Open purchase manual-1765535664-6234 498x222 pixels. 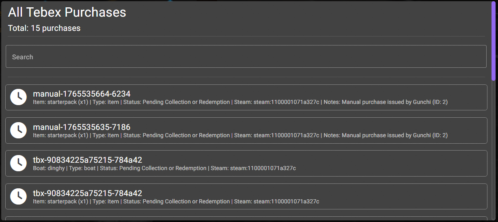(82, 94)
